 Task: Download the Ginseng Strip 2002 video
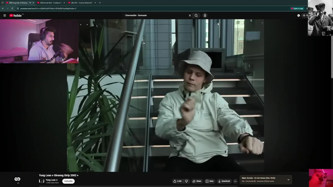click(224, 181)
